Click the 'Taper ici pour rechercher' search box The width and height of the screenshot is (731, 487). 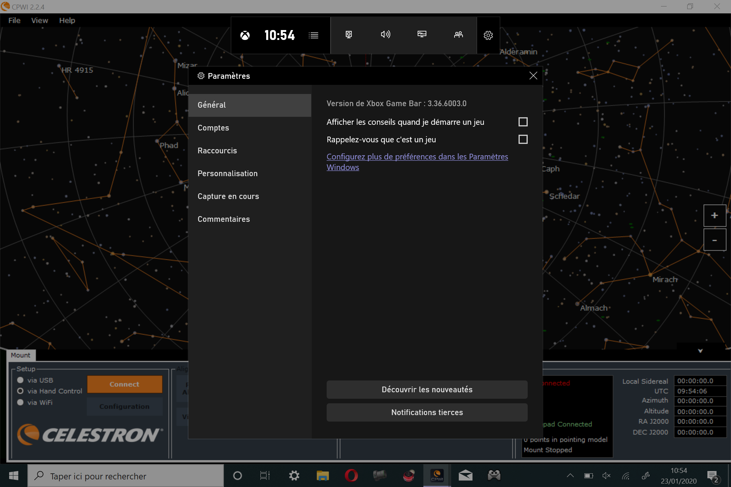click(x=126, y=476)
